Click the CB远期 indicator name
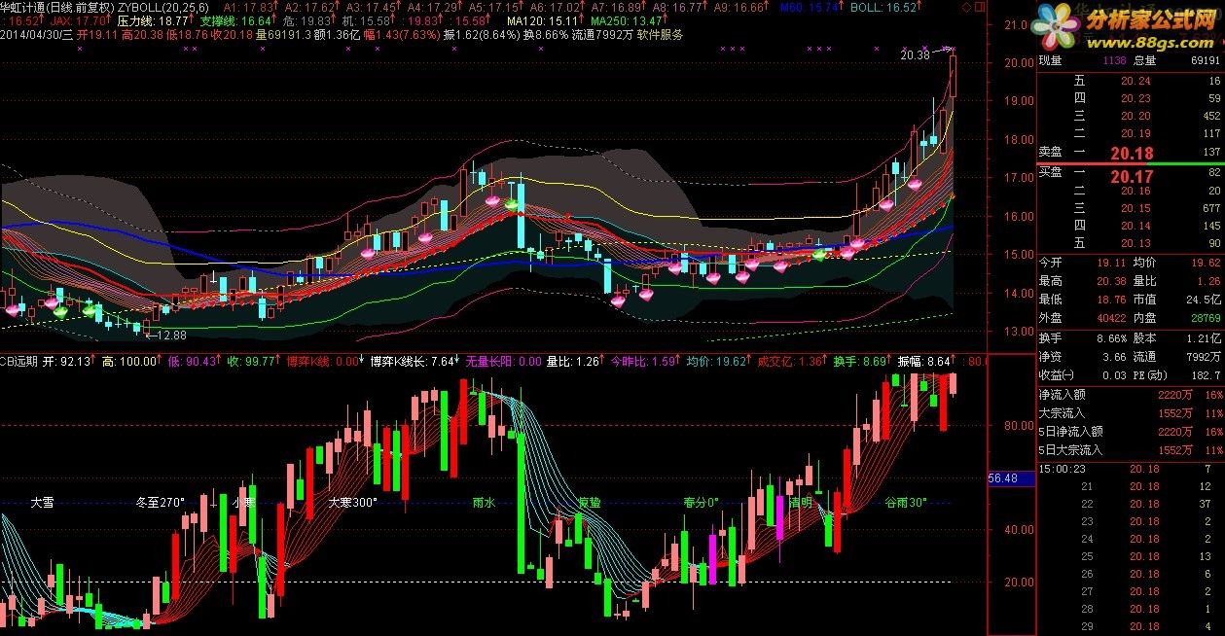The image size is (1225, 636). (20, 361)
